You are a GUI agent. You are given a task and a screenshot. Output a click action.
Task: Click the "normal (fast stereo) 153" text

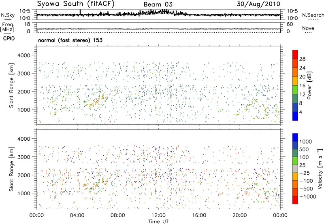coord(70,40)
